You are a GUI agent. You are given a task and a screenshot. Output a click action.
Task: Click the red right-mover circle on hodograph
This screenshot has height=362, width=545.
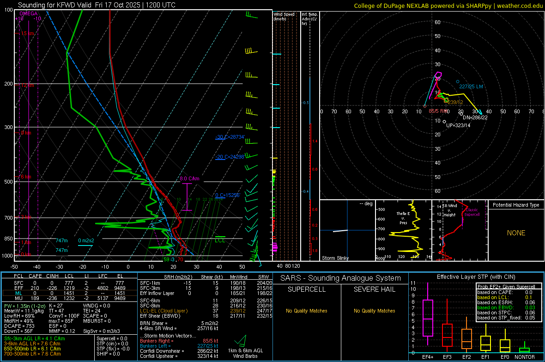coord(425,106)
